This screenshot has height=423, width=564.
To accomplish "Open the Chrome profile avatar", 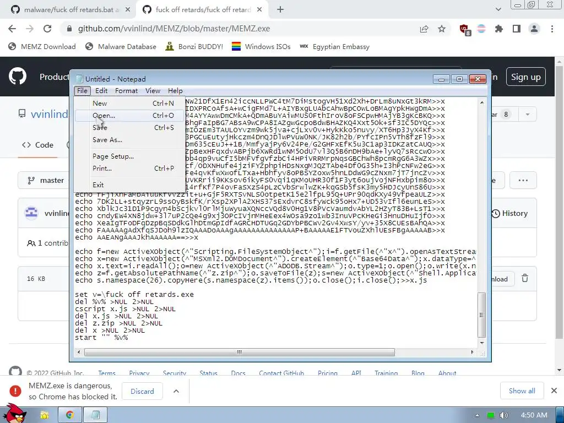I will [x=534, y=29].
